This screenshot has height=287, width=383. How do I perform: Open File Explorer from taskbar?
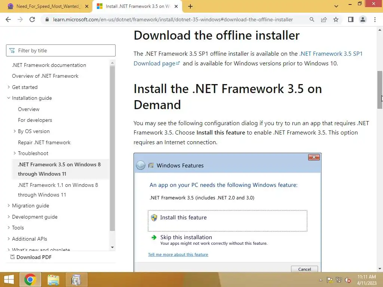53,280
